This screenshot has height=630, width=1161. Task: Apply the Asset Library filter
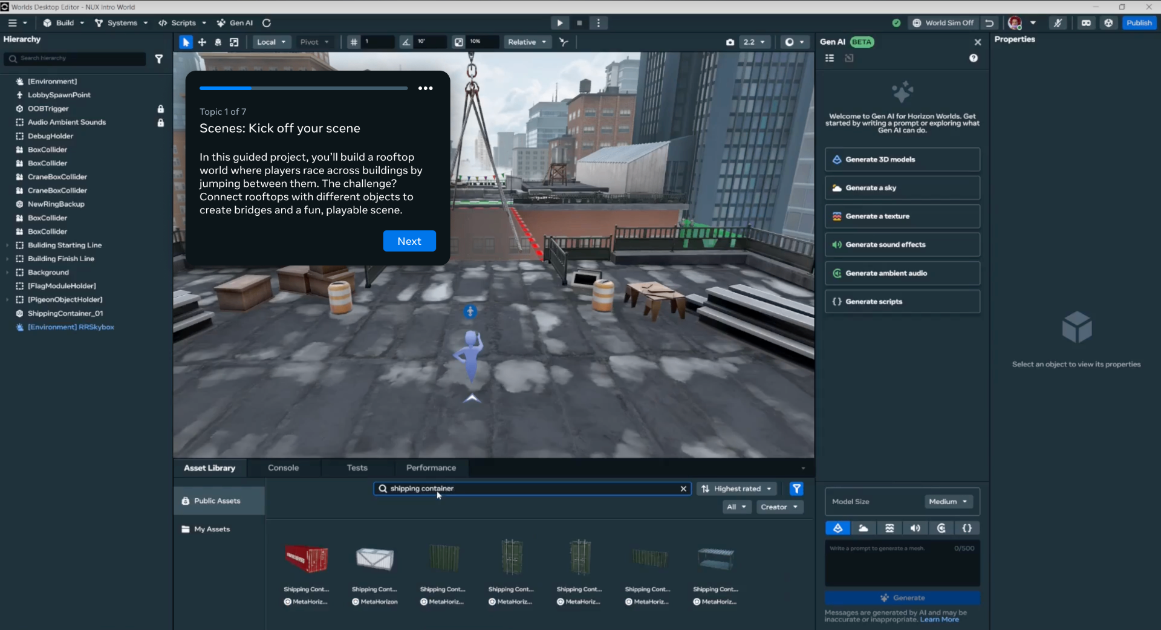(796, 489)
